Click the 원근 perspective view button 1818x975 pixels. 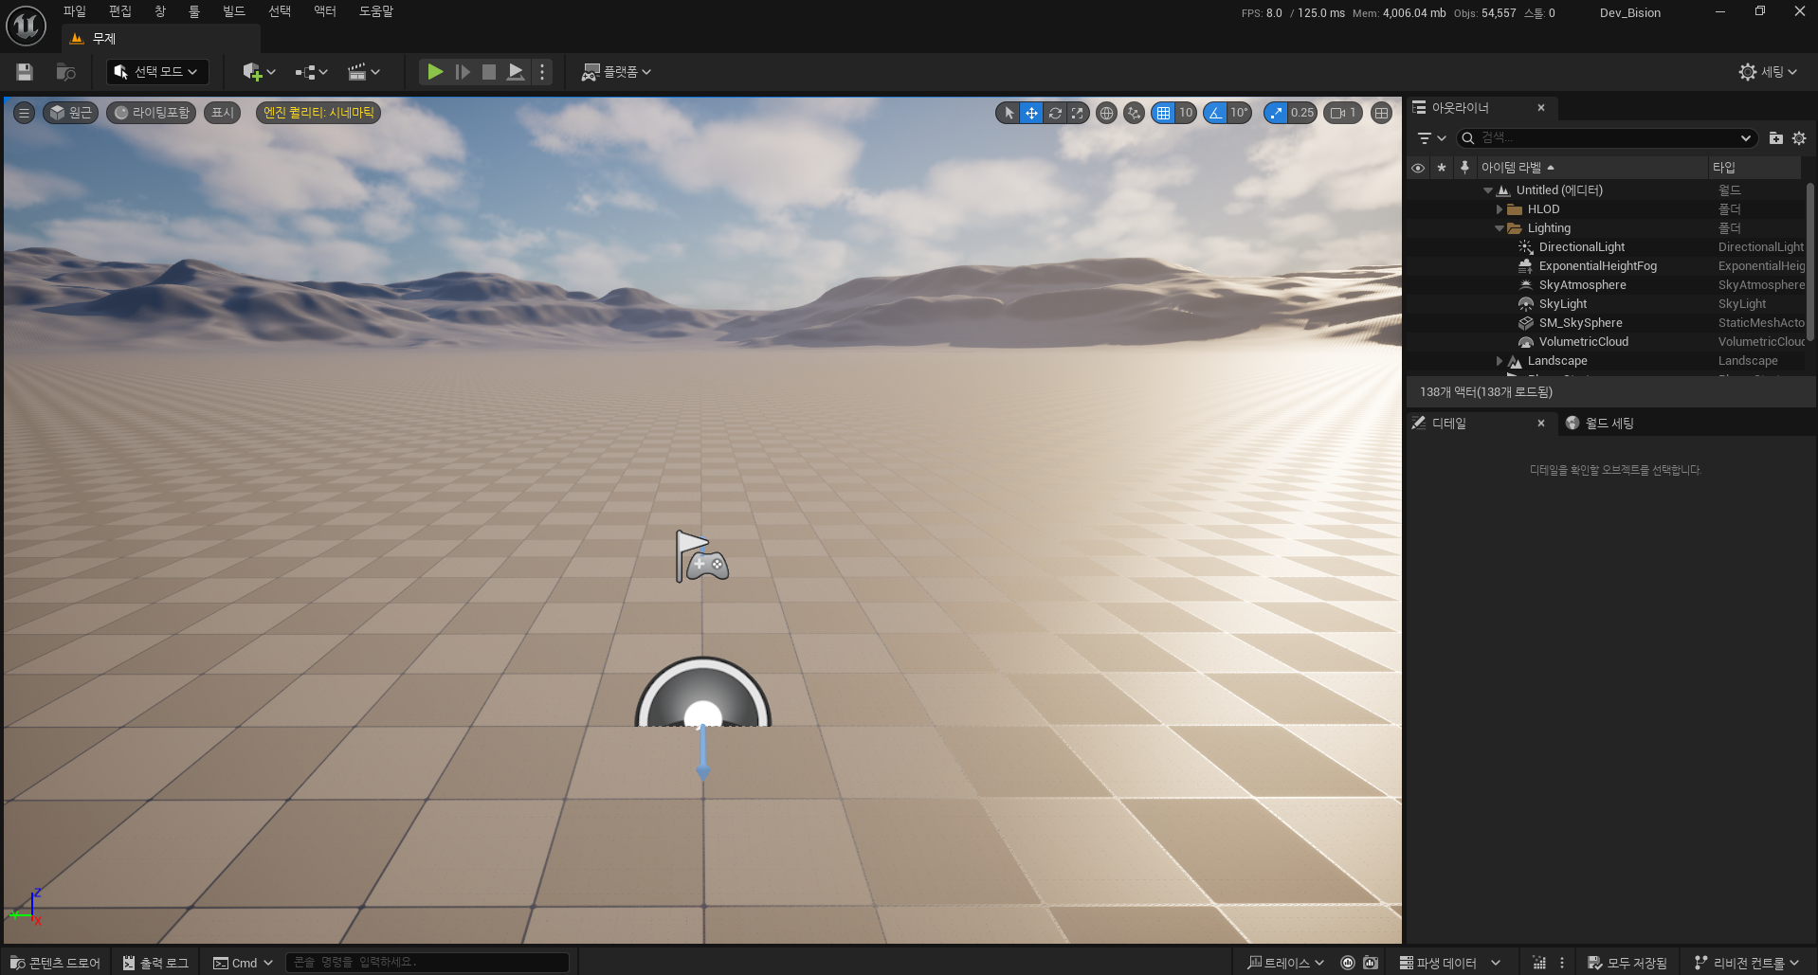tap(71, 113)
